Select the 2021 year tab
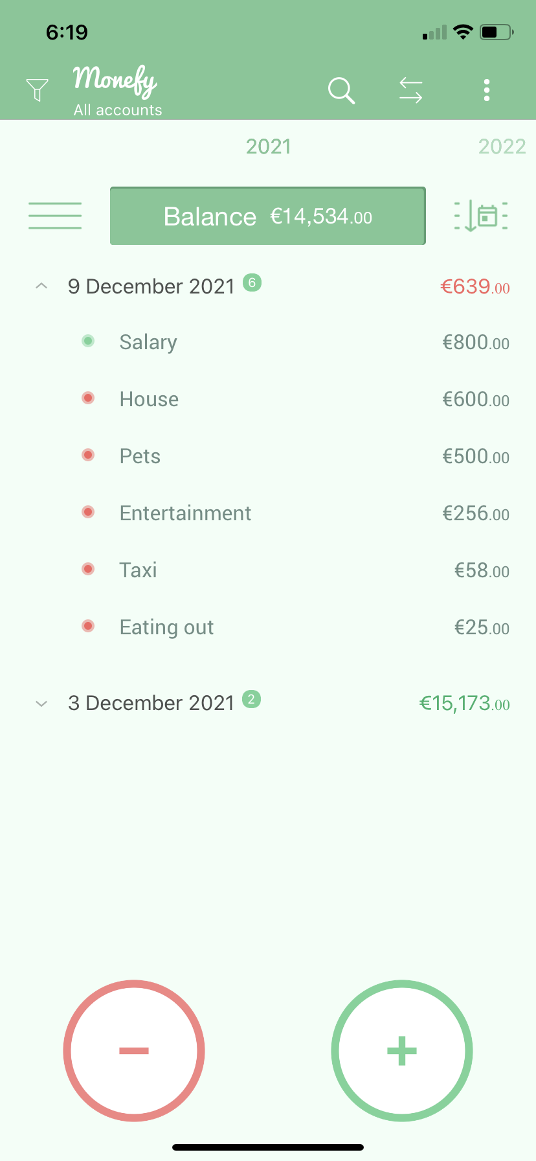The width and height of the screenshot is (536, 1161). (269, 146)
